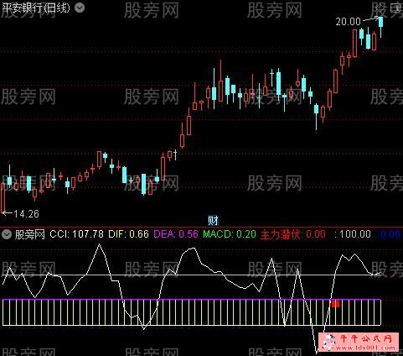Click the purple line atop the histogram bars
This screenshot has height=356, width=403.
(192, 300)
